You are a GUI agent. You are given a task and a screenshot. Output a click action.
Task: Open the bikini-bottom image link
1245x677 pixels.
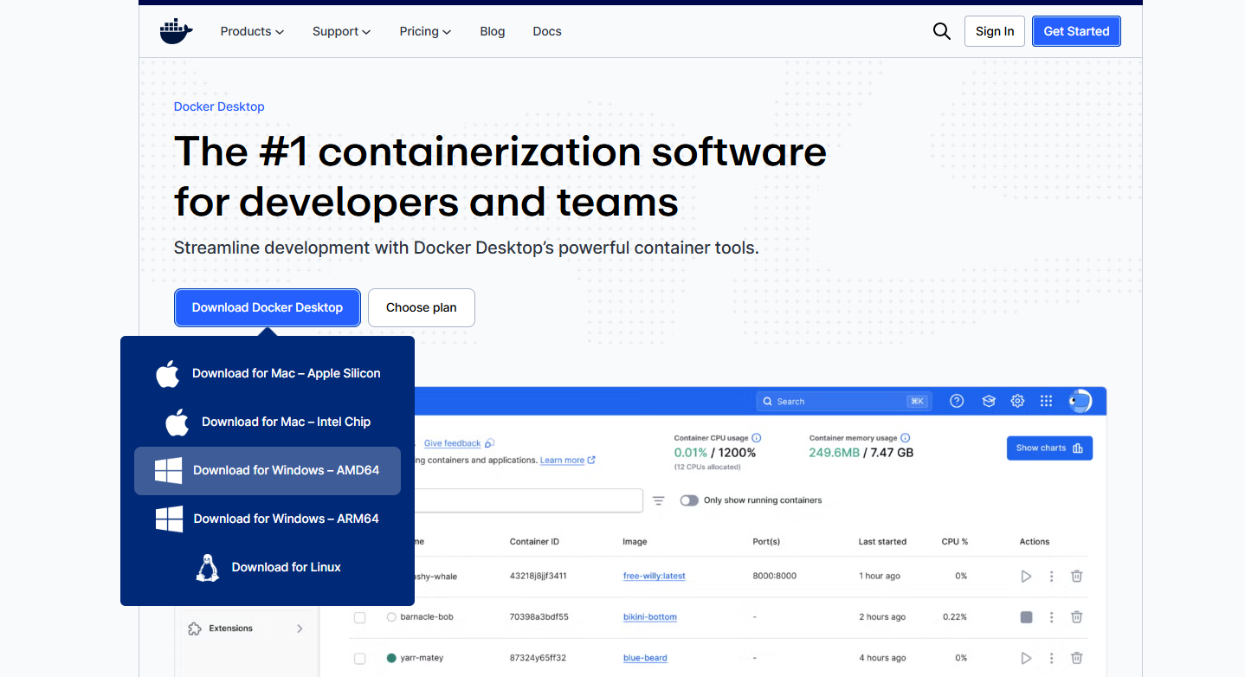(649, 617)
